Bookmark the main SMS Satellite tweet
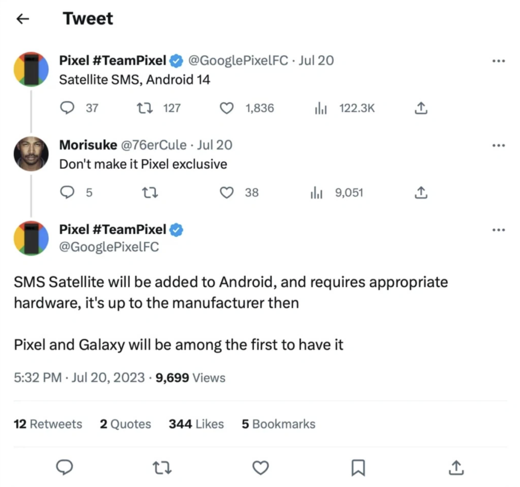This screenshot has width=520, height=487. [x=359, y=467]
